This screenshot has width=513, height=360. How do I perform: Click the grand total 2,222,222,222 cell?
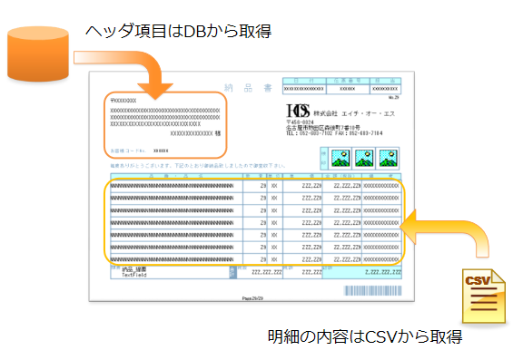pyautogui.click(x=362, y=272)
